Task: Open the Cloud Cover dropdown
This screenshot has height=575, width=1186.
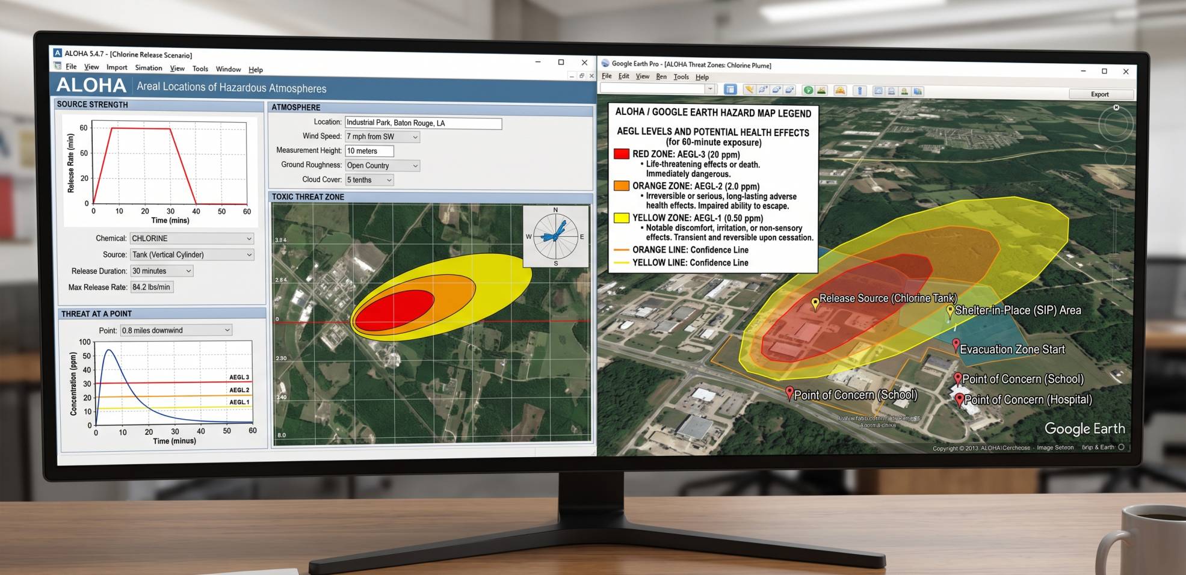Action: pyautogui.click(x=369, y=180)
